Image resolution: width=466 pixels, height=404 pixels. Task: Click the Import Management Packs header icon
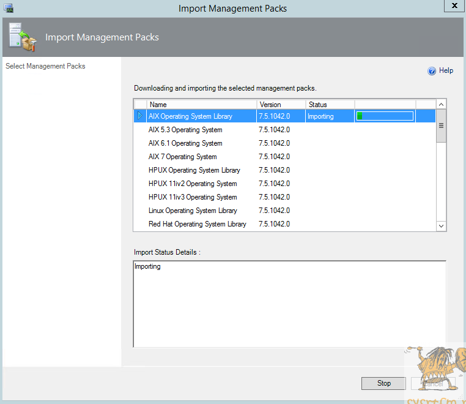22,37
